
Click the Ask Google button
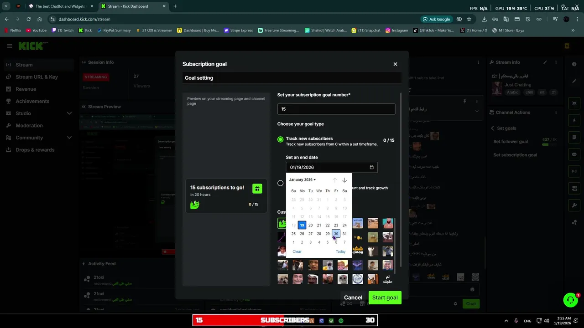pyautogui.click(x=437, y=19)
